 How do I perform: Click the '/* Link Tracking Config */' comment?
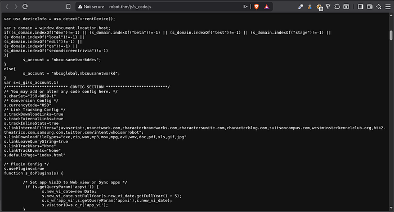(35, 110)
